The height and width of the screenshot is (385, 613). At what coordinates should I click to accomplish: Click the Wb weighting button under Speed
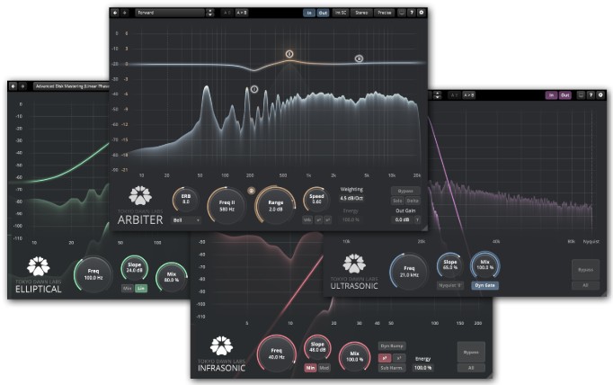(x=307, y=219)
